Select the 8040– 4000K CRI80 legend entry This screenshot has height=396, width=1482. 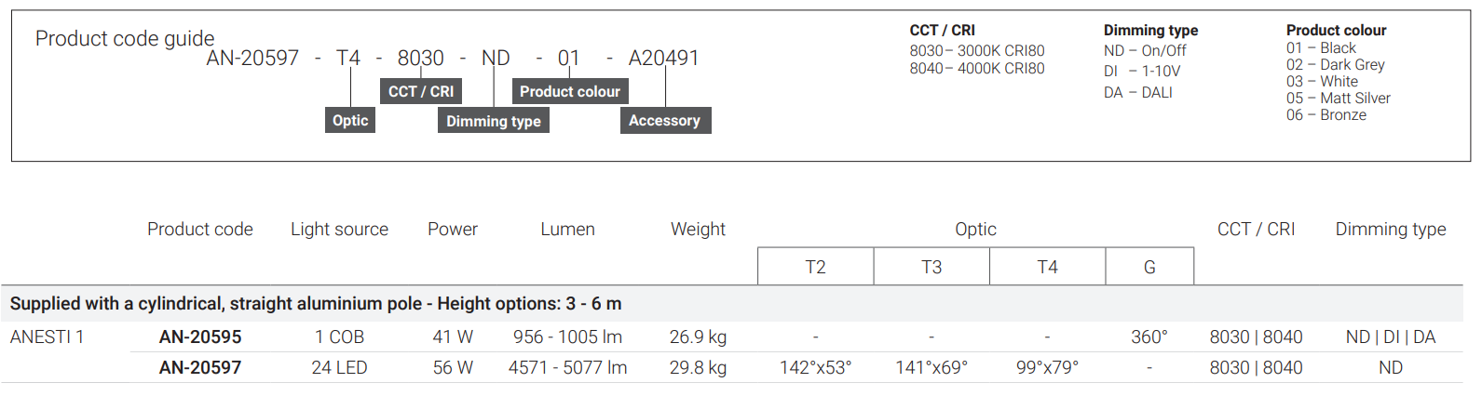977,68
